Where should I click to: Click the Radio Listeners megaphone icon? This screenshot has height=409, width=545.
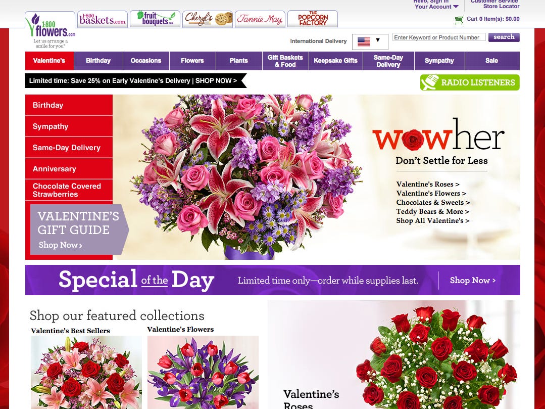[x=430, y=82]
